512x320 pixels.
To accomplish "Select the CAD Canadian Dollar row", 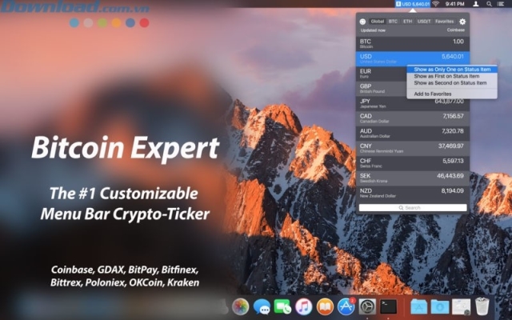I will click(x=413, y=118).
